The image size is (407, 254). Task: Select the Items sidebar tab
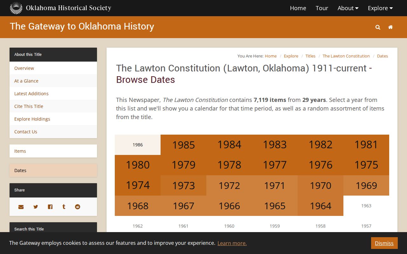(x=53, y=151)
